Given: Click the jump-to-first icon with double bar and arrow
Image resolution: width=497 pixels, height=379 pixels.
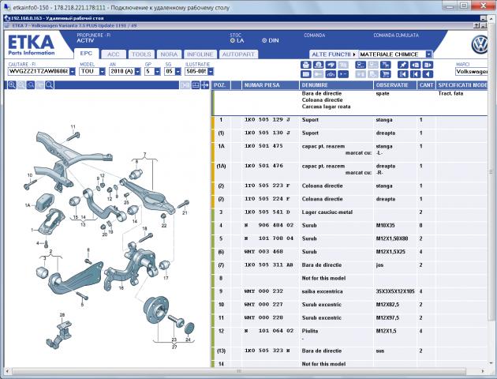Looking at the screenshot, I should (403, 74).
